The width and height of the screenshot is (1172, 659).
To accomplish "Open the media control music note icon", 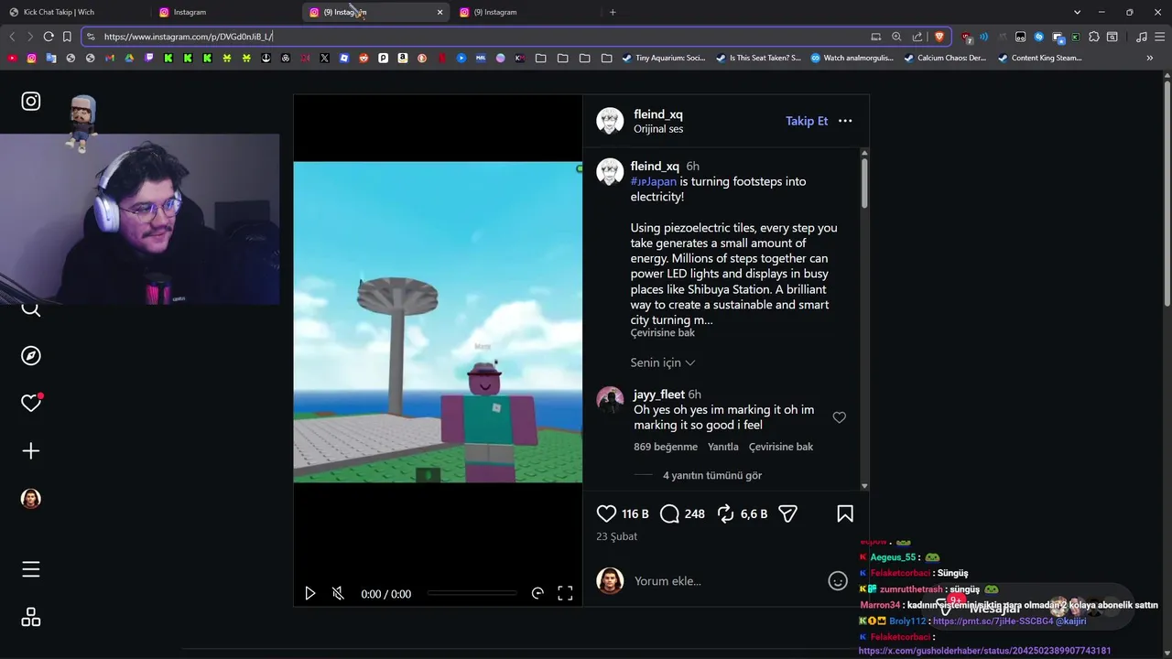I will (x=1141, y=37).
